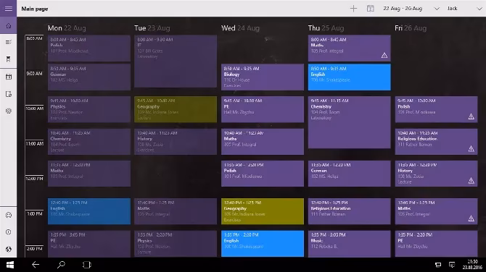Click the warning icon on Friday's Religious Education
486x272 pixels.
(x=471, y=149)
